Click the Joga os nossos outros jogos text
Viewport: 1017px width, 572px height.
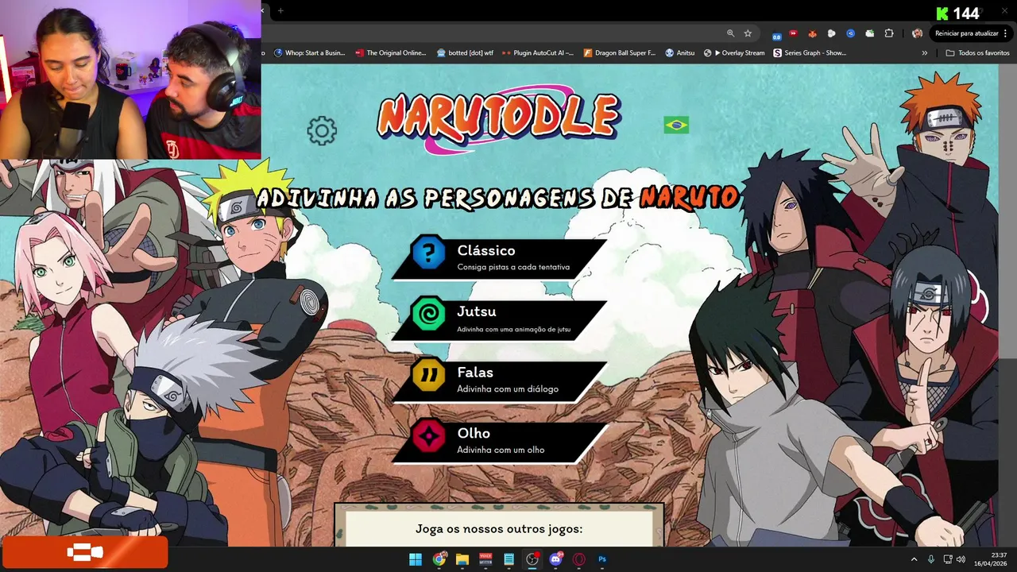(x=499, y=528)
